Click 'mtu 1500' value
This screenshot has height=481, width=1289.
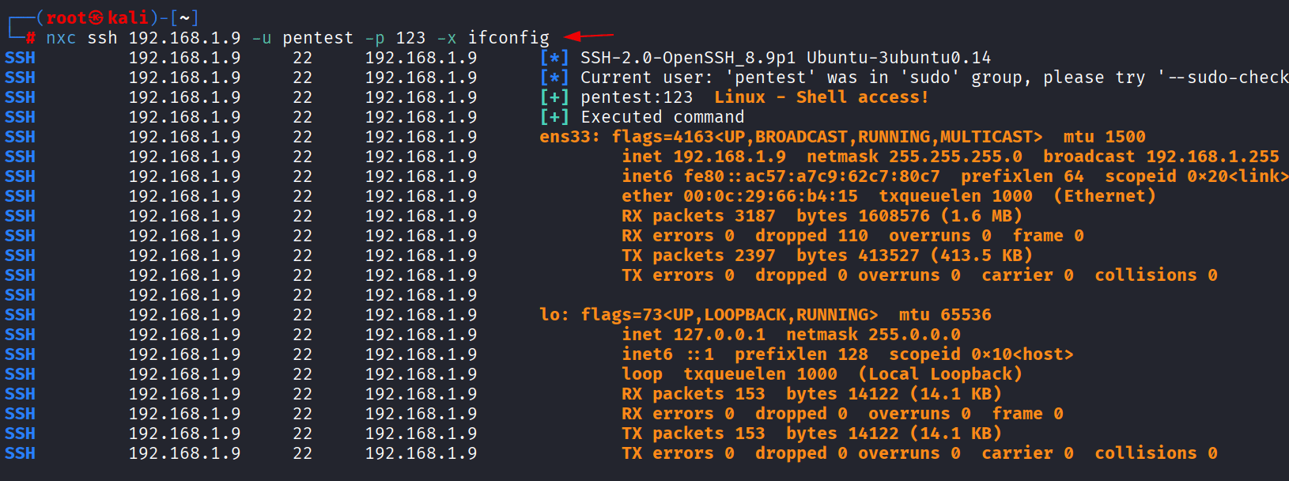(x=1104, y=137)
